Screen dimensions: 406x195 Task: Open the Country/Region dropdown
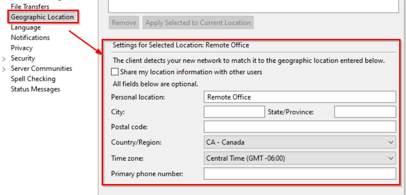click(299, 142)
